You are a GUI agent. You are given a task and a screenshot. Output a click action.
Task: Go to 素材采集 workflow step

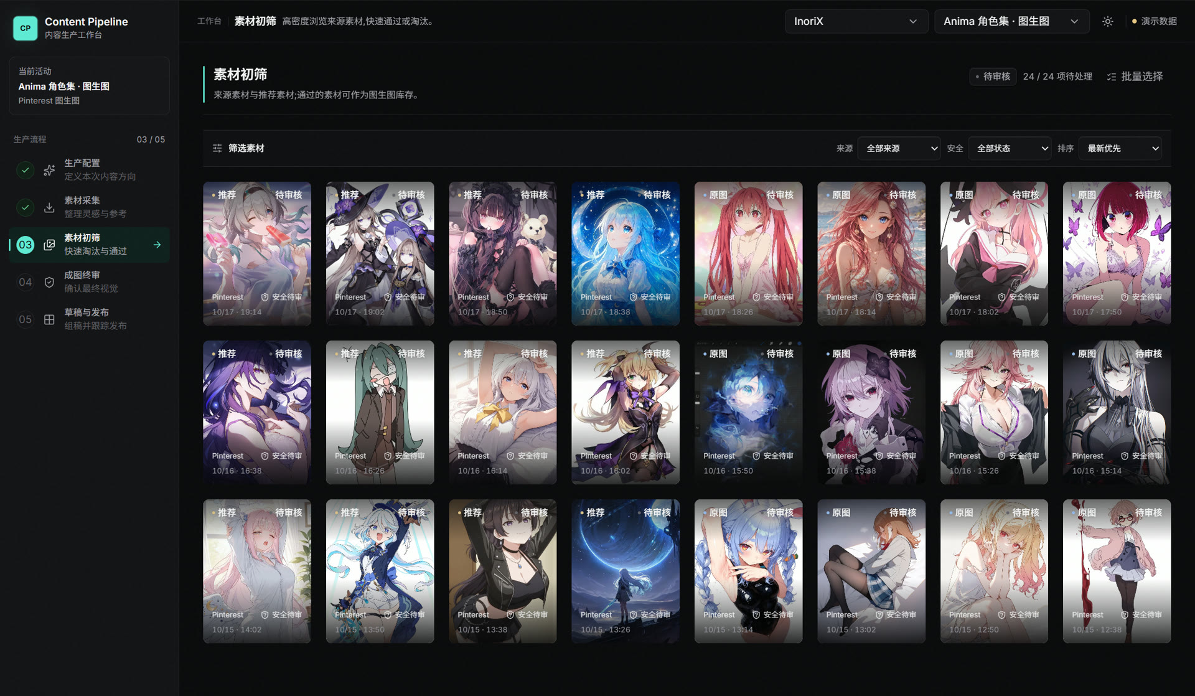coord(89,207)
